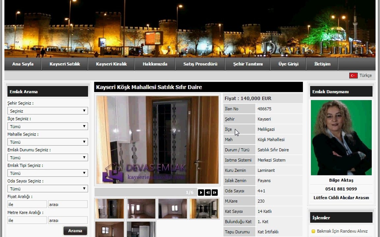Click 1. Kat floor level value
This screenshot has width=380, height=237.
click(x=263, y=222)
